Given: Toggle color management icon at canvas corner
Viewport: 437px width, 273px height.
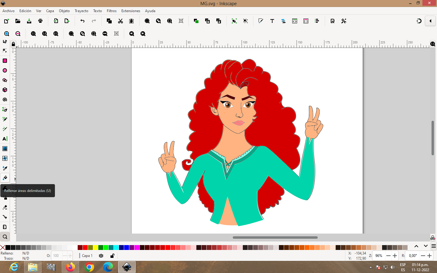Looking at the screenshot, I should pyautogui.click(x=433, y=238).
